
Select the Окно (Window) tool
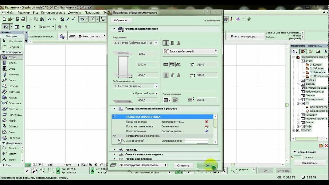[12, 69]
